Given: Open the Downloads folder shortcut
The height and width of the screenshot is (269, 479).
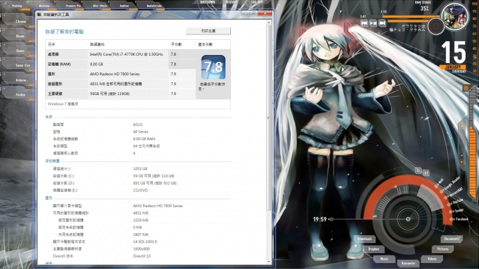Looking at the screenshot, I should (365, 239).
